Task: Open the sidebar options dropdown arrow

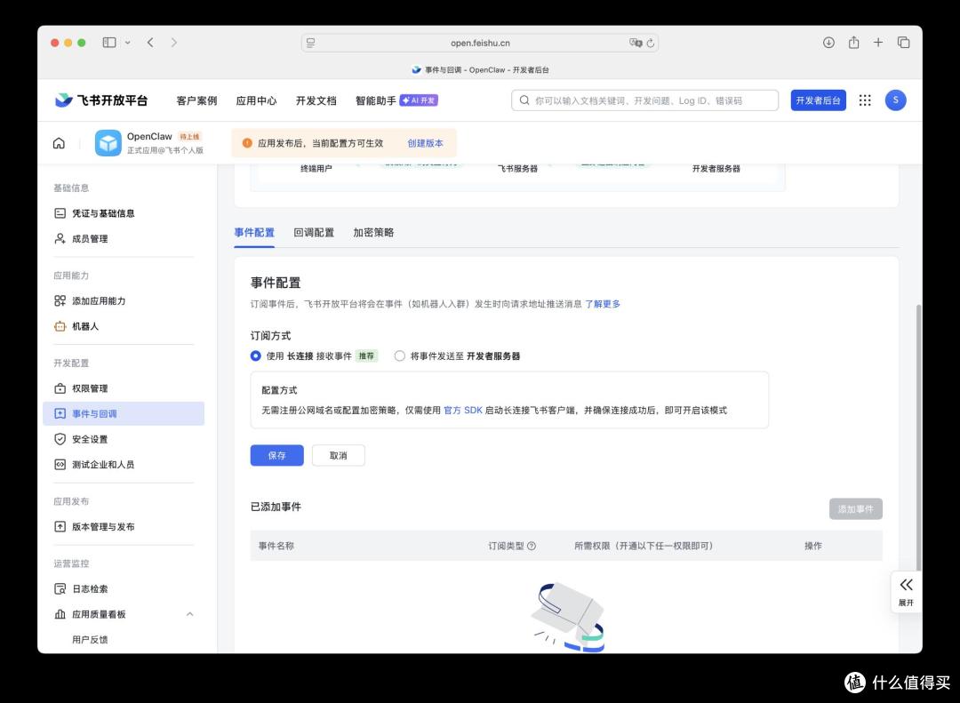Action: (x=127, y=43)
